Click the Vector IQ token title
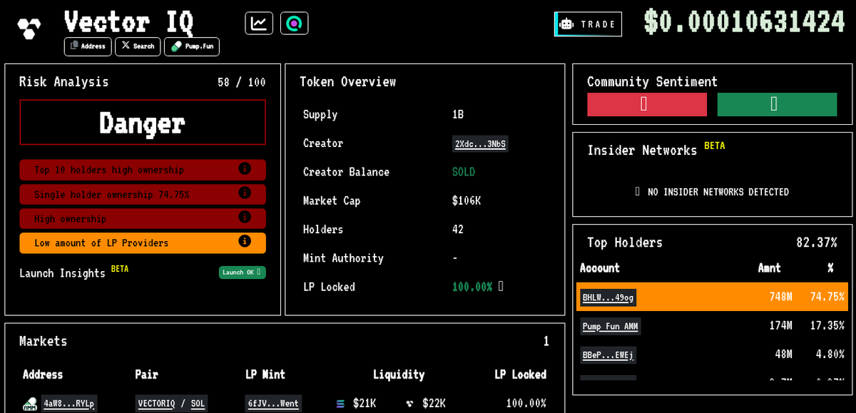The image size is (856, 413). coord(128,21)
